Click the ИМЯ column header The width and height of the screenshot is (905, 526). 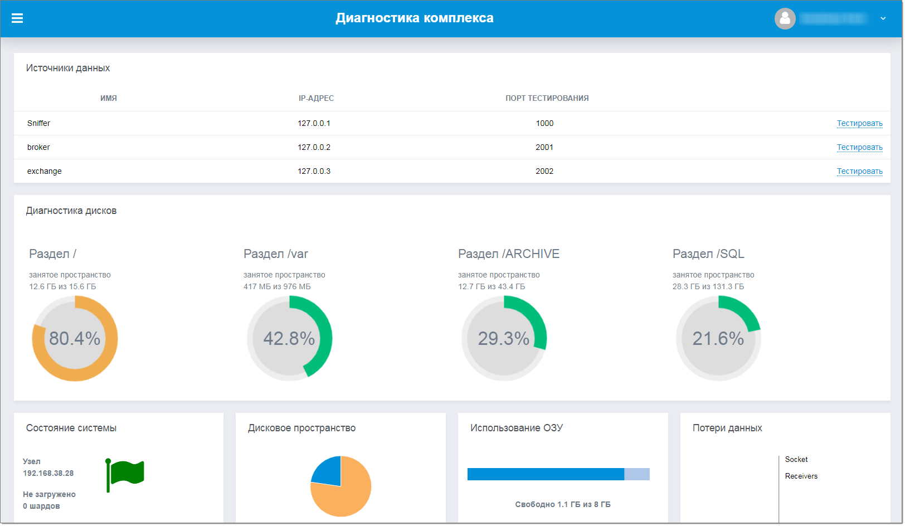pos(109,98)
